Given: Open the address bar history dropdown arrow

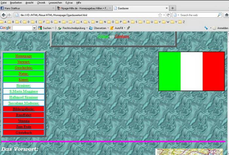Looking at the screenshot, I should click(165, 15).
